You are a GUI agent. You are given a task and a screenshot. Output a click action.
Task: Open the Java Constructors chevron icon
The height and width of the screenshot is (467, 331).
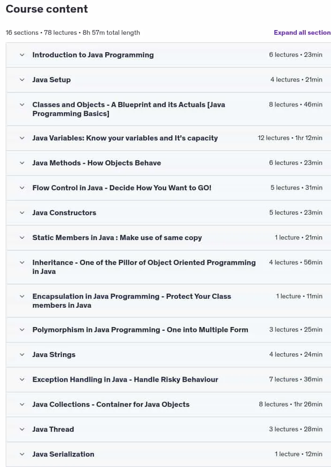tap(22, 213)
